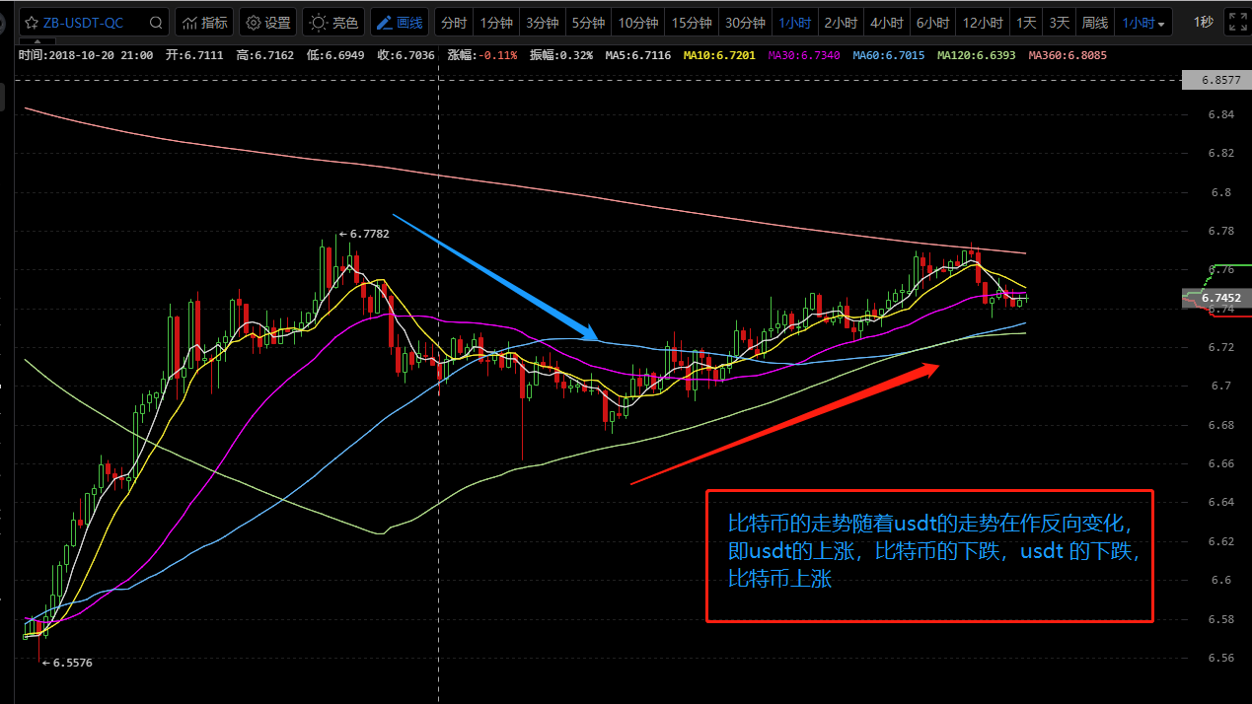
Task: Click the 1秒 refresh interval label
Action: click(x=1203, y=23)
